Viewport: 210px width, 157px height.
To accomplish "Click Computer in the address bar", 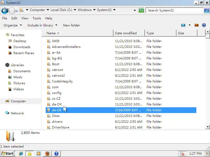I will point(38,10).
